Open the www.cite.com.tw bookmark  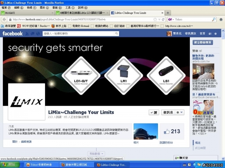177,26
